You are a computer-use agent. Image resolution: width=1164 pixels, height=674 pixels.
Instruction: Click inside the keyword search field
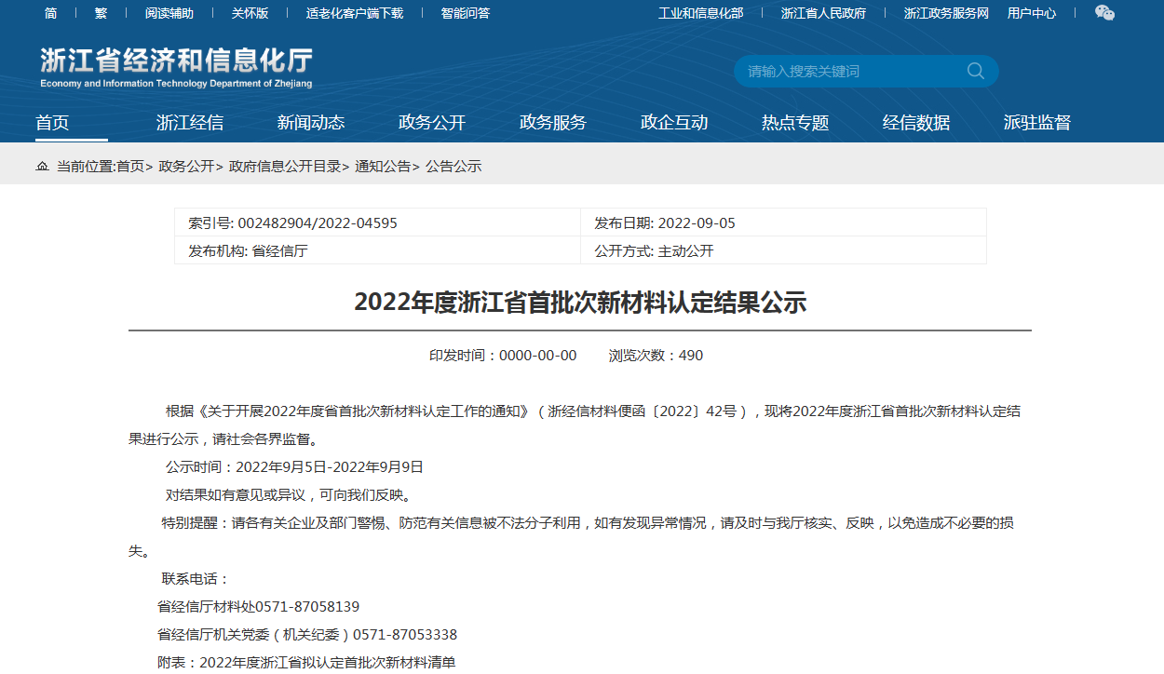pyautogui.click(x=847, y=72)
